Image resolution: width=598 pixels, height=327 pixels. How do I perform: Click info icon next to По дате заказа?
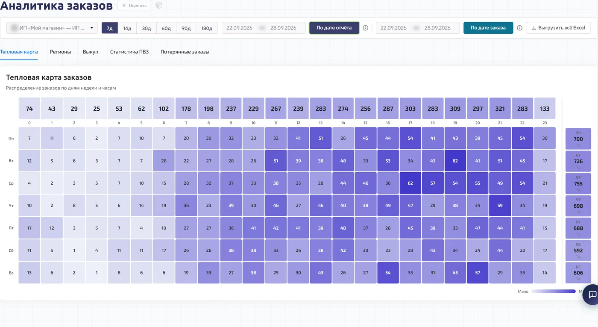point(520,28)
